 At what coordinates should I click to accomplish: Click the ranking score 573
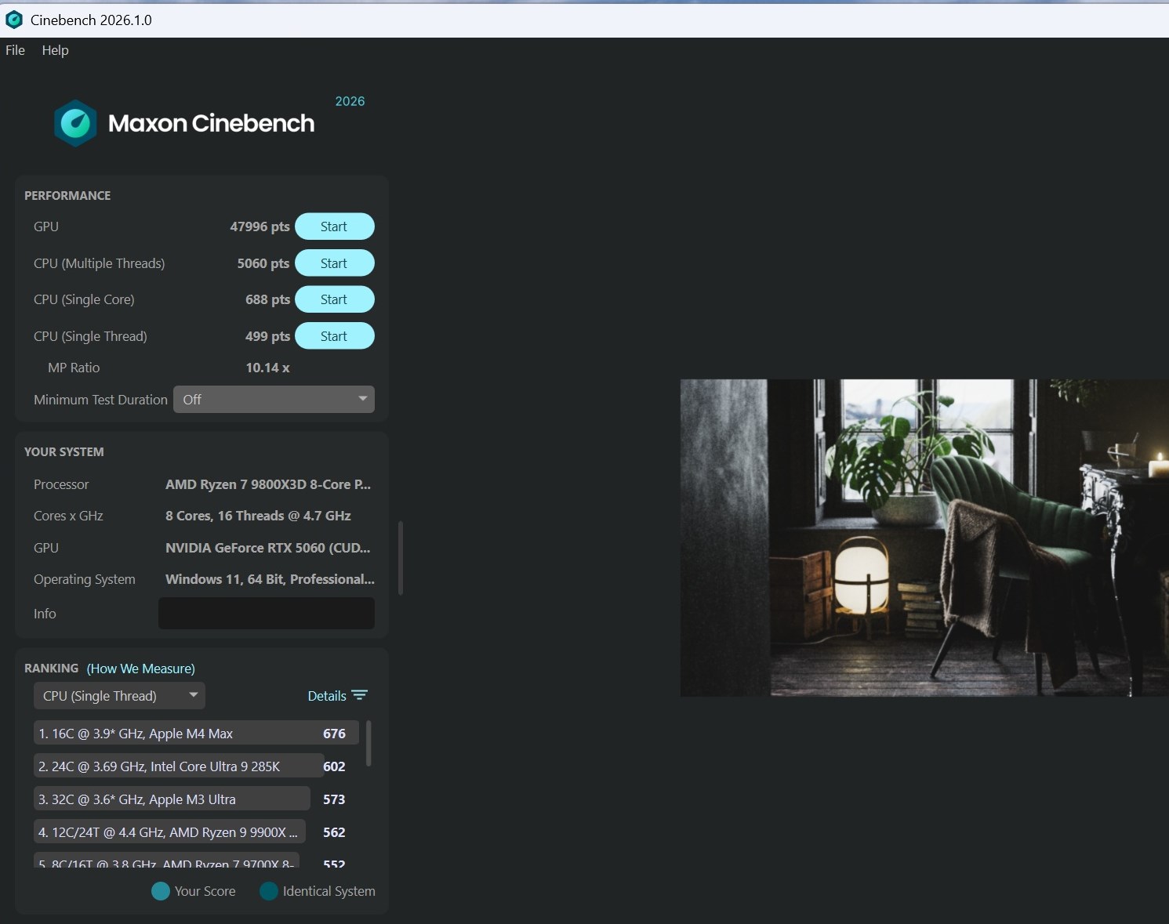click(334, 799)
